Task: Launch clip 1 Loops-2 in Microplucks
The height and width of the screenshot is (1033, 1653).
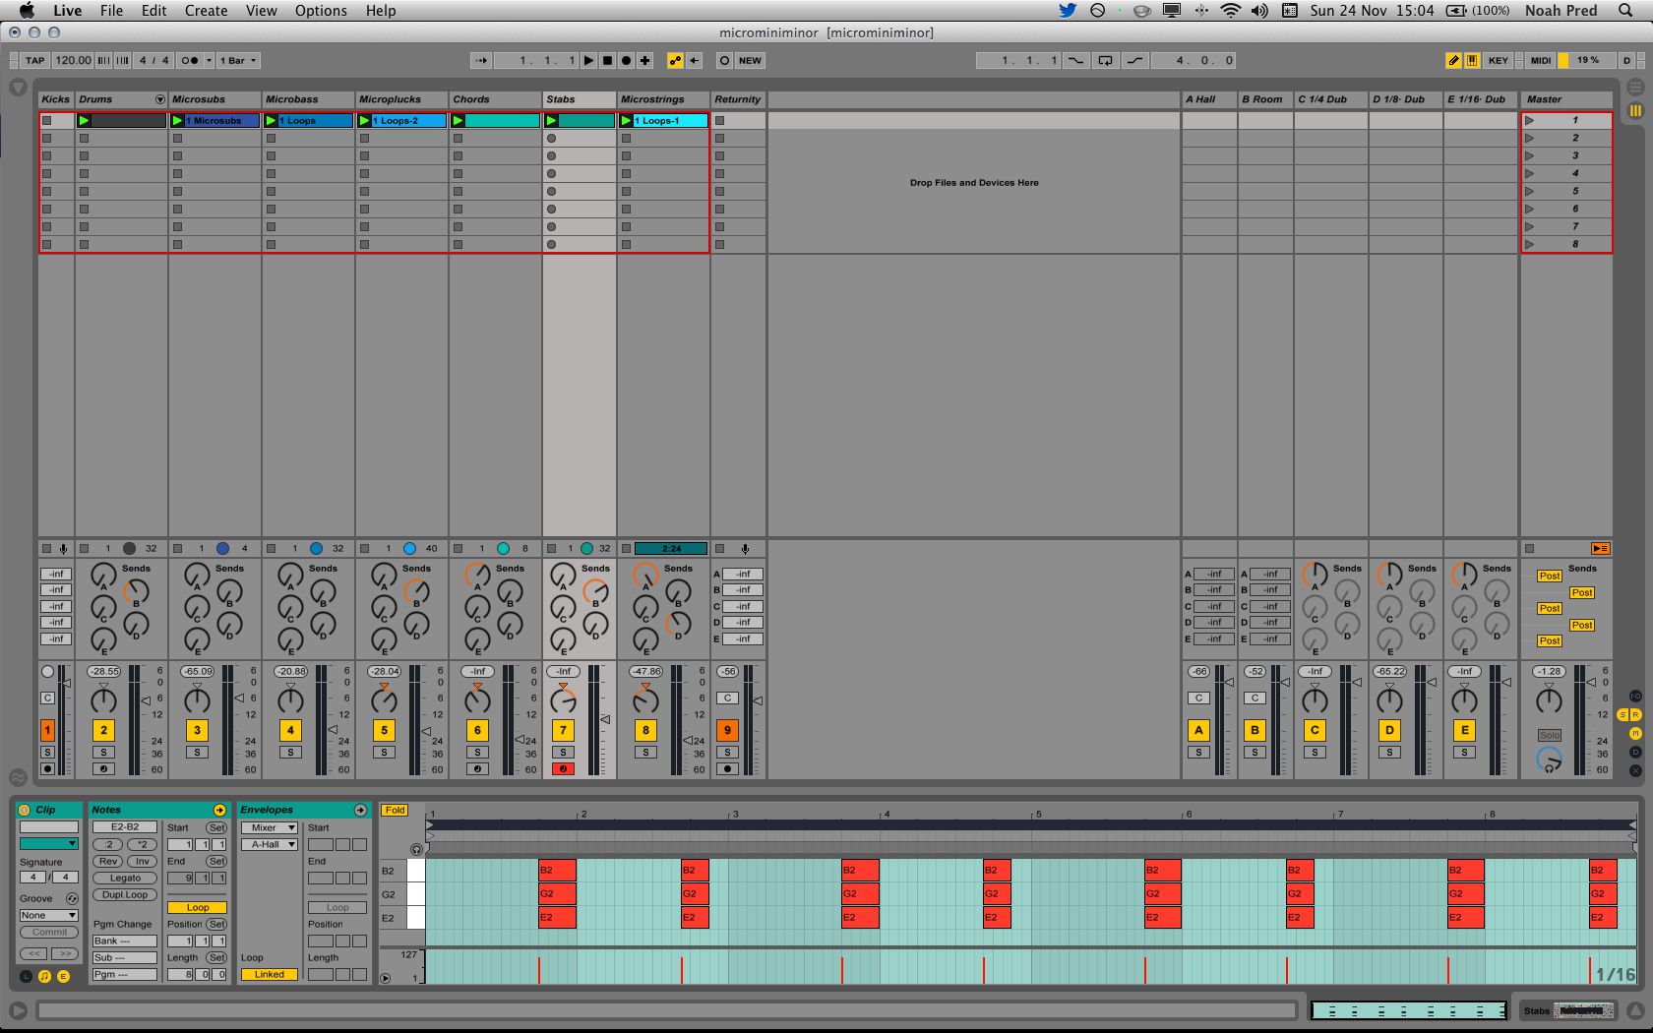Action: (x=364, y=120)
